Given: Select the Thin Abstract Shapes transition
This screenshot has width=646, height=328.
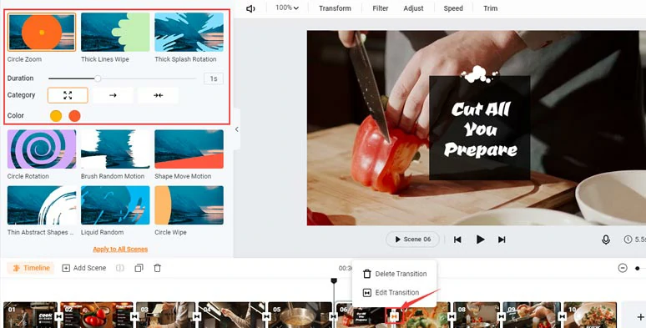Looking at the screenshot, I should pyautogui.click(x=42, y=205).
